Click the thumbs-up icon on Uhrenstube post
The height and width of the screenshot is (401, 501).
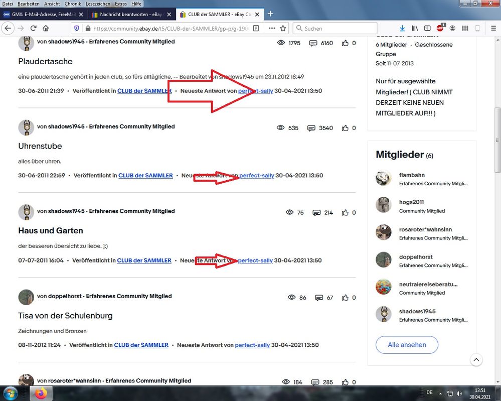[x=345, y=128]
